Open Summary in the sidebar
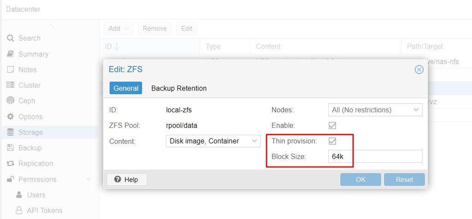Image resolution: width=472 pixels, height=219 pixels. pos(33,54)
